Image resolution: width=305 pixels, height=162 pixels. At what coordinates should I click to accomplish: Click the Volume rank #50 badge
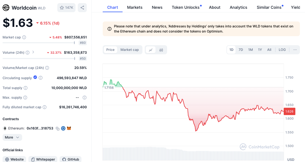coord(83,59)
